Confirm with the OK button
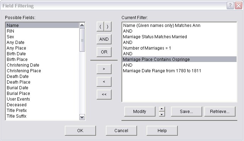Image resolution: width=244 pixels, height=141 pixels. [x=80, y=131]
